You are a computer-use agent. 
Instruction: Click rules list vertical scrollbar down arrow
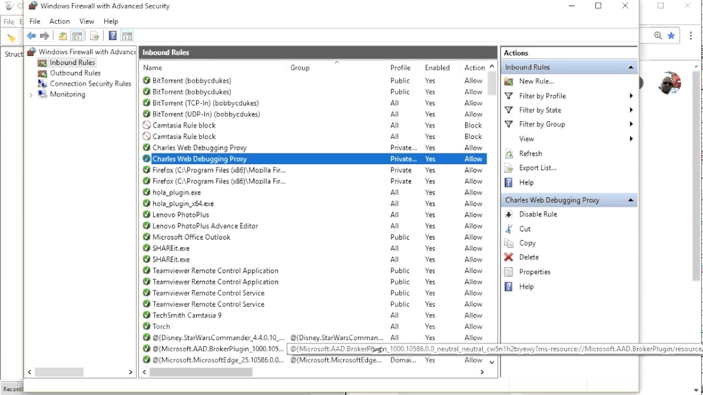492,362
